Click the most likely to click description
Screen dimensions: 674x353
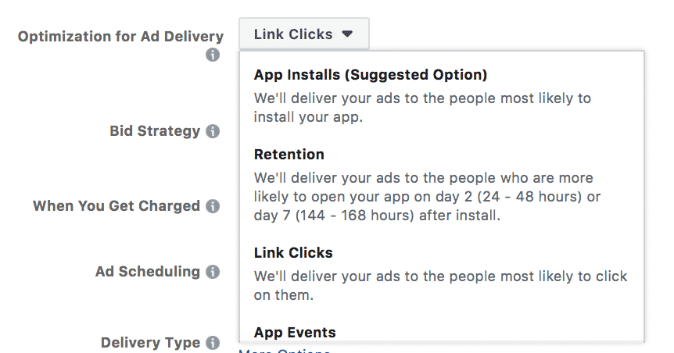click(440, 286)
